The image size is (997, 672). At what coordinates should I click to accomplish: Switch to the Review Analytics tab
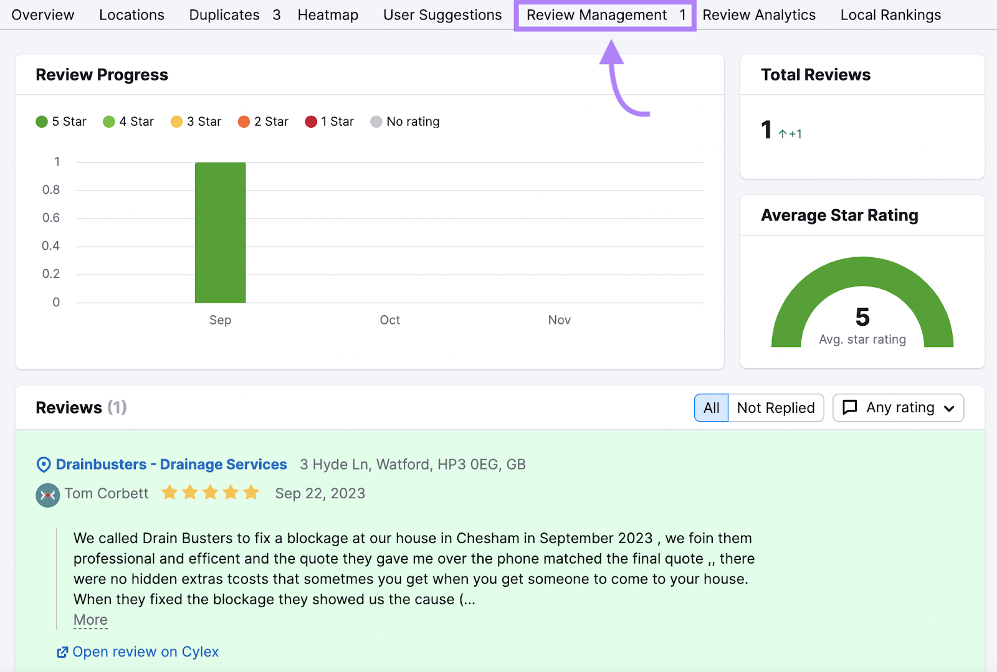759,14
